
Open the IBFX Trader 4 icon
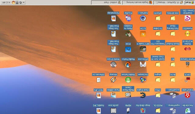pos(143,49)
